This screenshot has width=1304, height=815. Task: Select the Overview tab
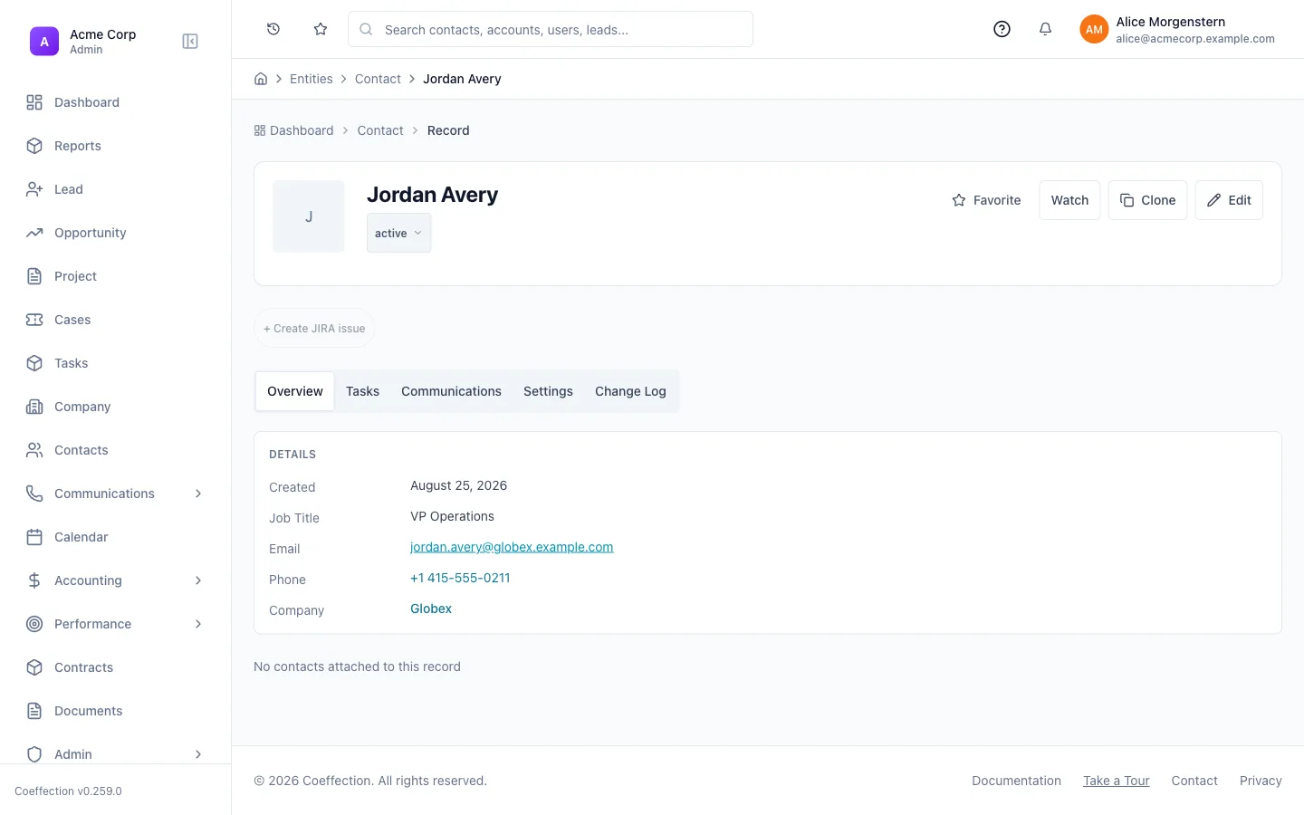pyautogui.click(x=295, y=391)
